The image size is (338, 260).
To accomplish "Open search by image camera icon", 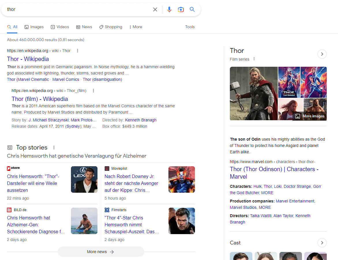I will point(181,9).
